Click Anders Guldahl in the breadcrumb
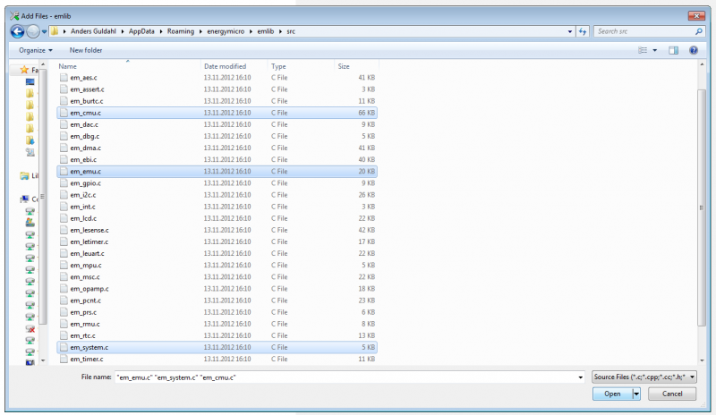The image size is (716, 415). pyautogui.click(x=93, y=31)
